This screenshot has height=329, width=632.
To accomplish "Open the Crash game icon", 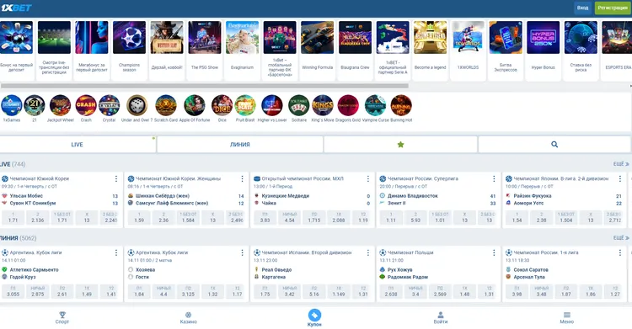I will tap(86, 106).
